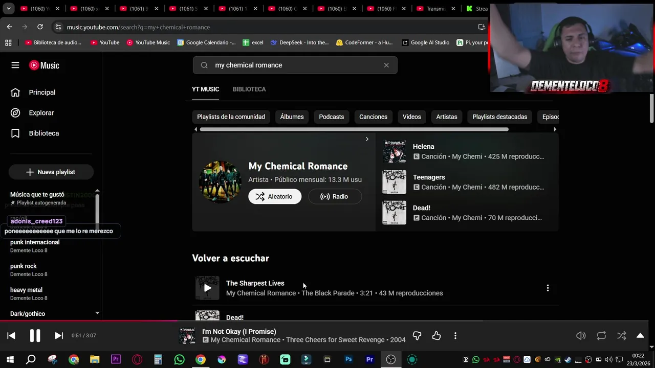Open now-playing more options menu
This screenshot has width=655, height=368.
click(455, 336)
